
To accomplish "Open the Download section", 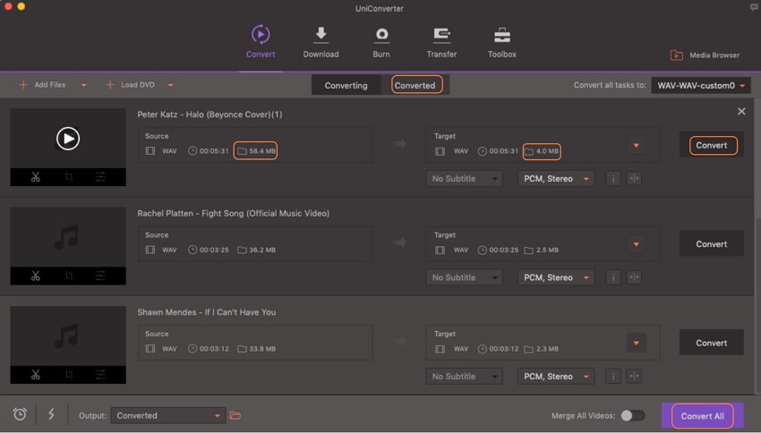I will point(321,42).
